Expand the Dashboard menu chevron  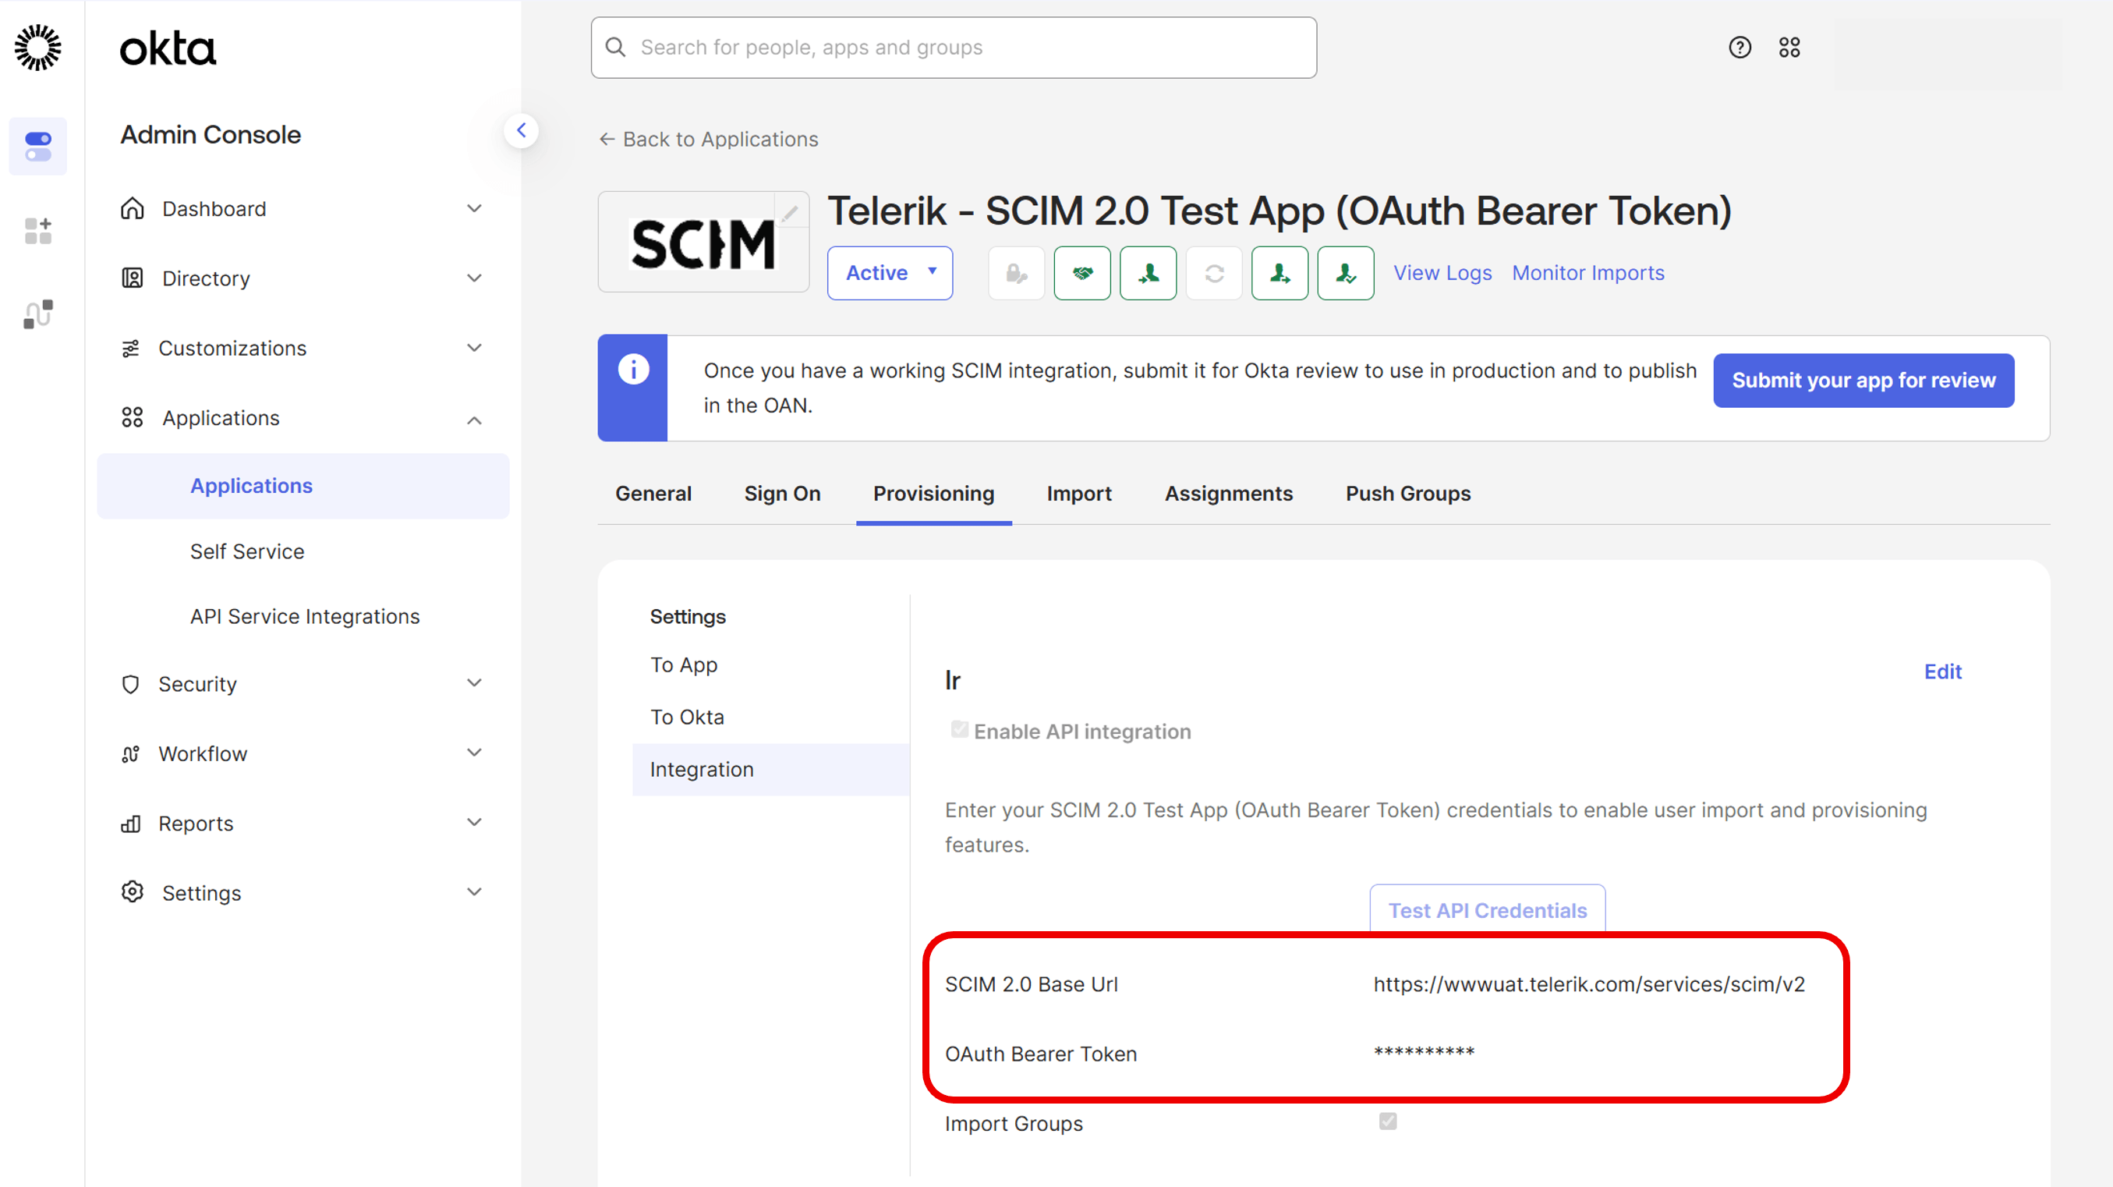click(x=474, y=208)
